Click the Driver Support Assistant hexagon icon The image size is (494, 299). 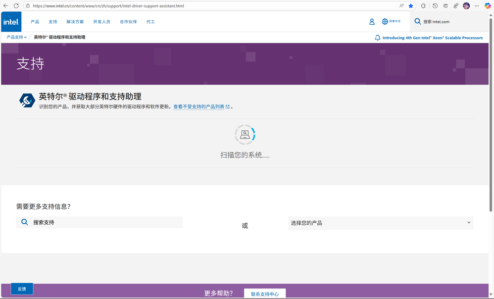pos(27,100)
